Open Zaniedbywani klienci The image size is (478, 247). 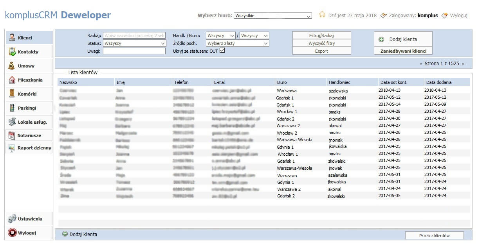pos(403,51)
